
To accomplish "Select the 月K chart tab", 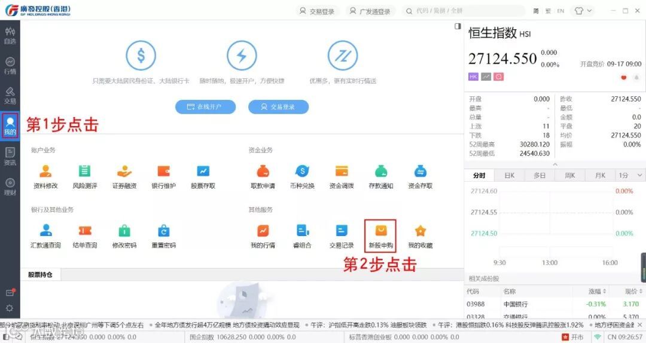I will (x=601, y=176).
